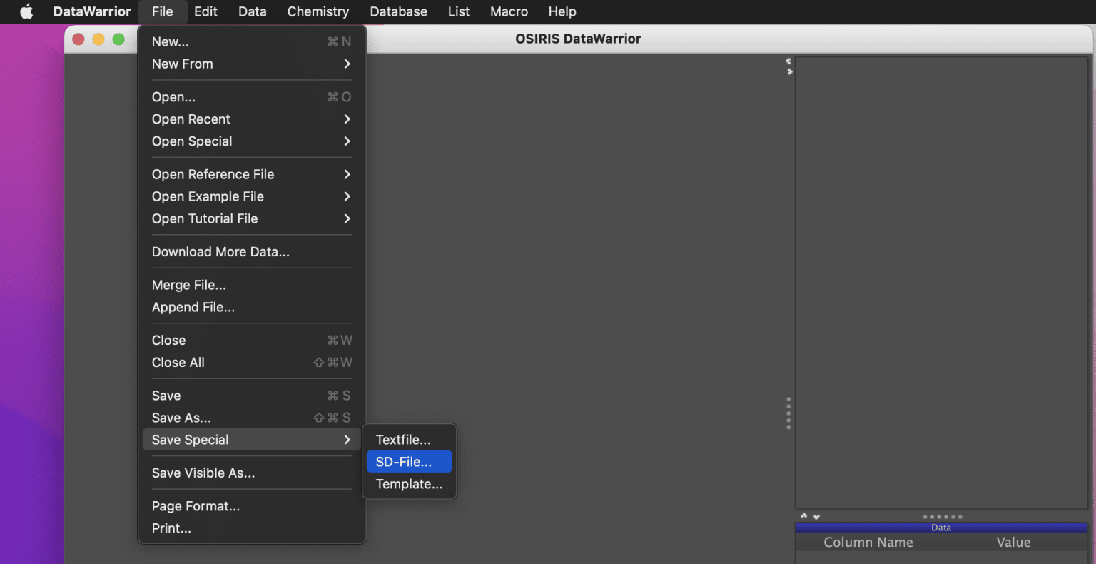Image resolution: width=1096 pixels, height=564 pixels.
Task: Collapse the right panel with the left chevron icon
Action: pyautogui.click(x=788, y=61)
